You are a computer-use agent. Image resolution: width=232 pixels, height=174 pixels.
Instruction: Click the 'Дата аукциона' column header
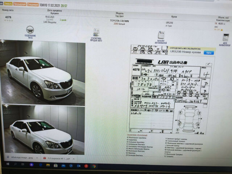[x=54, y=11]
